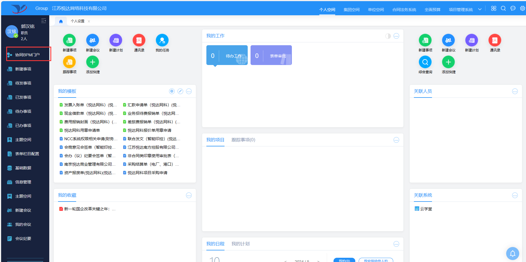Switch to the 集团空间 top menu
The width and height of the screenshot is (526, 262).
pyautogui.click(x=351, y=10)
